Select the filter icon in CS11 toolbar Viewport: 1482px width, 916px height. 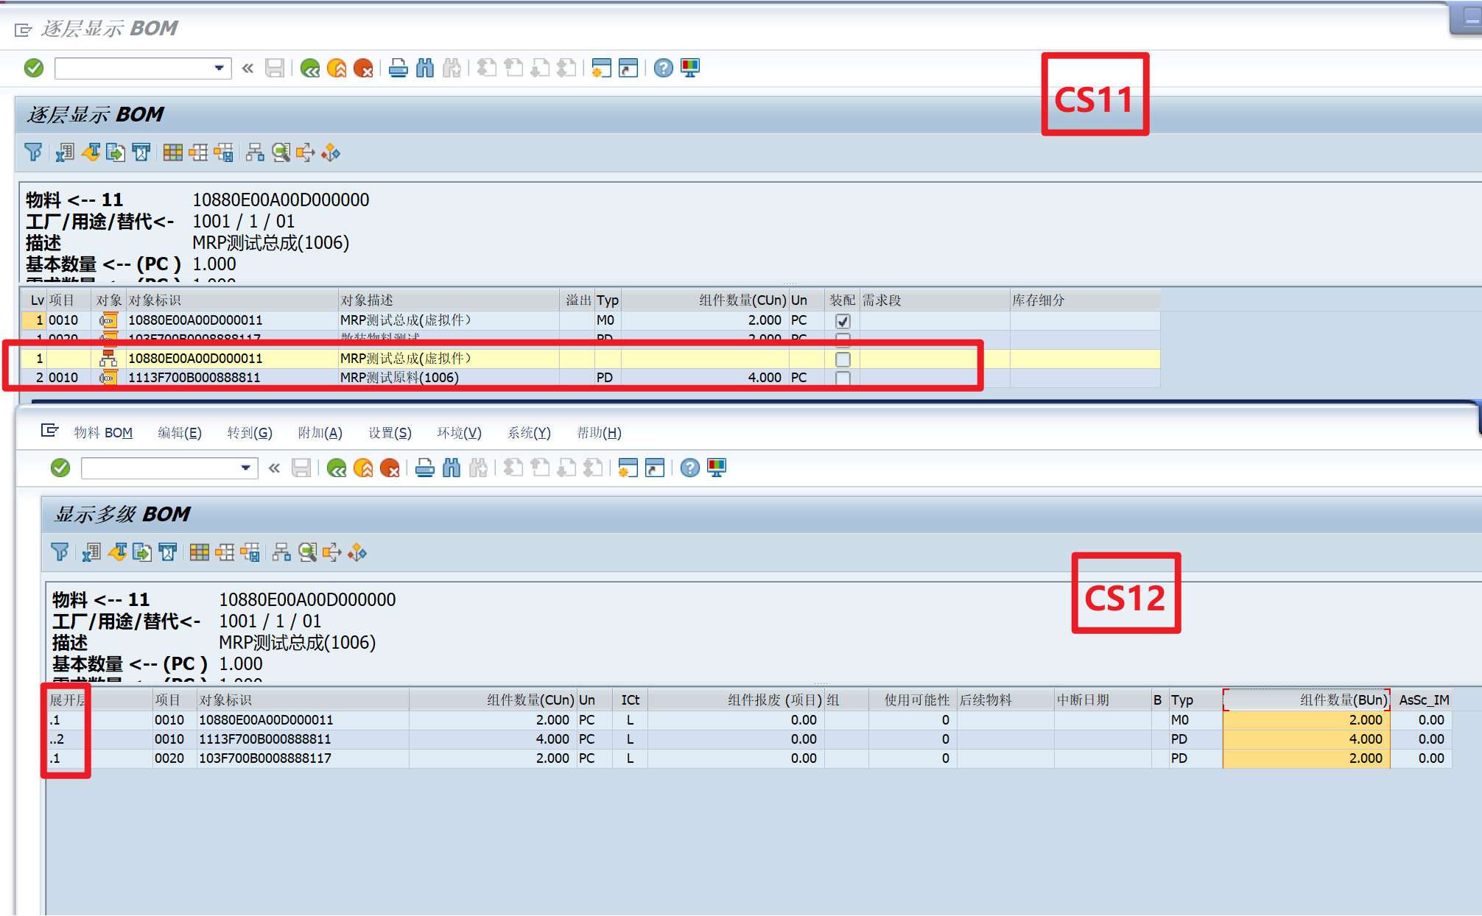point(33,152)
